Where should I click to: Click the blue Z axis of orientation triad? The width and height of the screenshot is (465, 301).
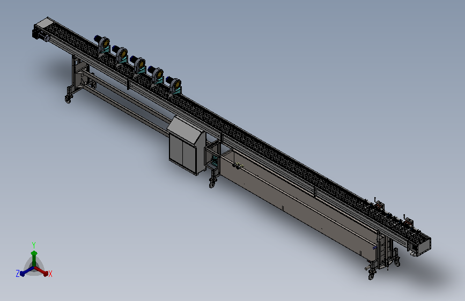26,272
